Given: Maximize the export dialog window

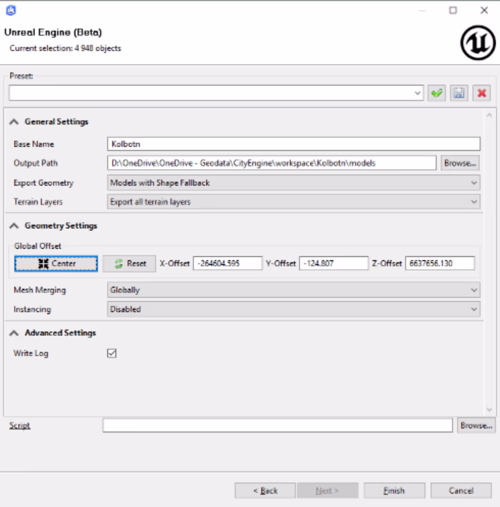Looking at the screenshot, I should [453, 10].
